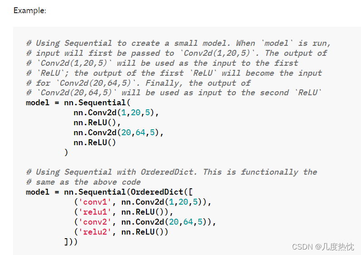Click the comment about Sequential with OrderedDict
Image resolution: width=361 pixels, height=255 pixels.
pos(171,172)
